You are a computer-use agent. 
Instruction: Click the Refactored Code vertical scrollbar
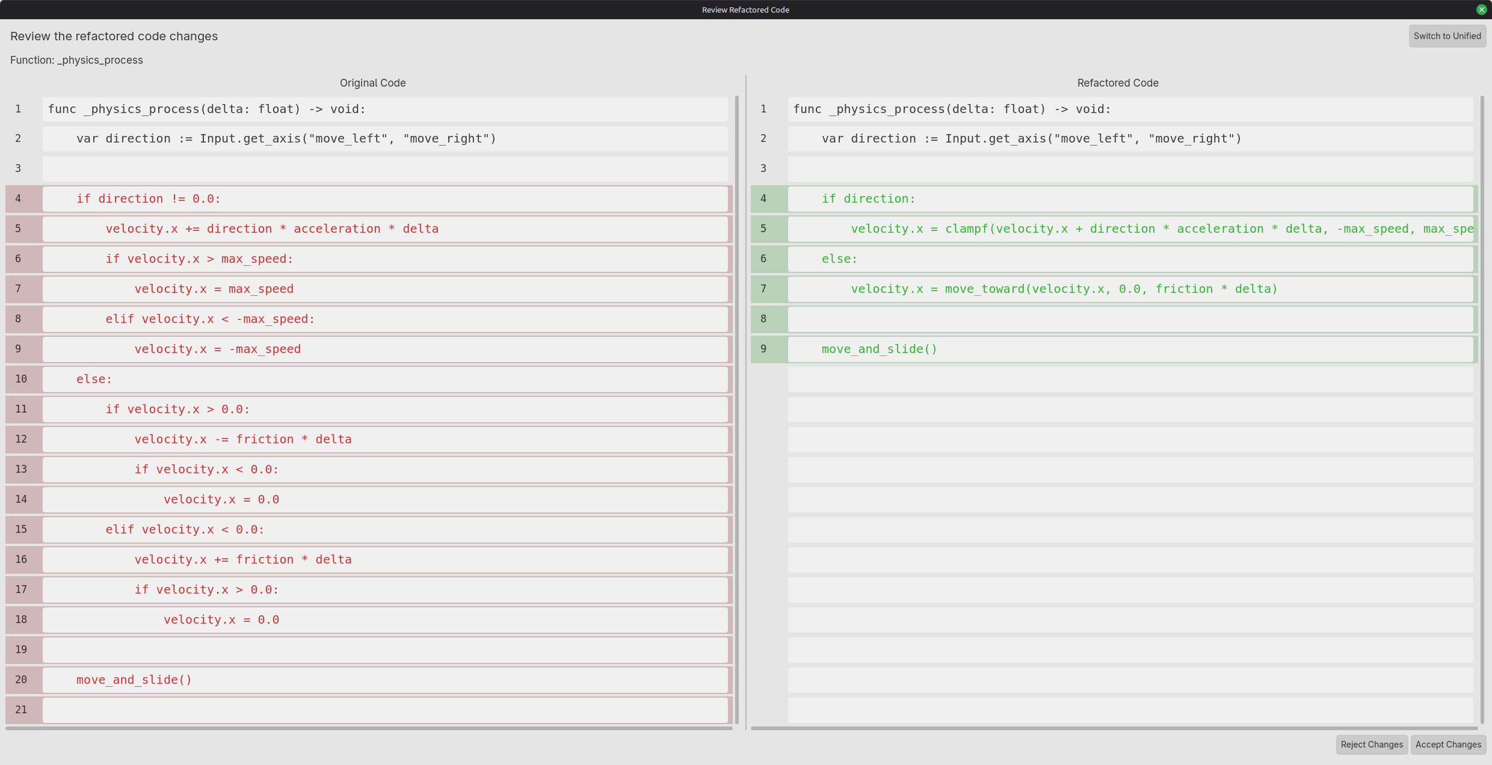(x=1482, y=410)
